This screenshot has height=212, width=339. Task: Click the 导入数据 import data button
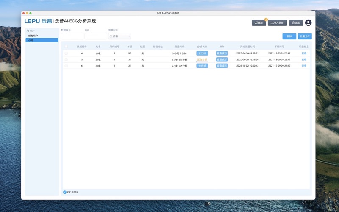(x=277, y=23)
